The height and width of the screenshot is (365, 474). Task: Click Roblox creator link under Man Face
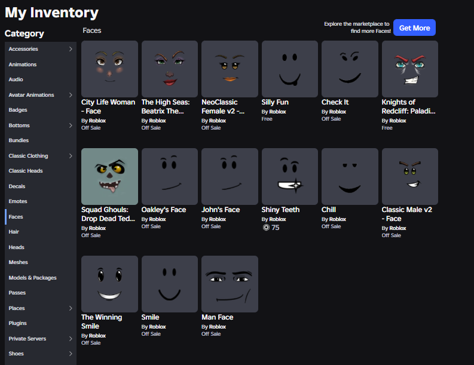(218, 327)
